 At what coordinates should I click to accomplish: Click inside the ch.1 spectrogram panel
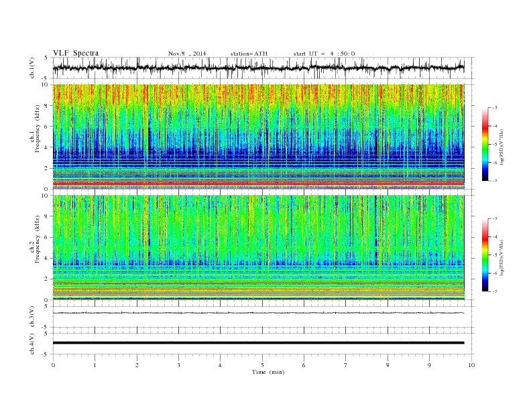(x=259, y=137)
